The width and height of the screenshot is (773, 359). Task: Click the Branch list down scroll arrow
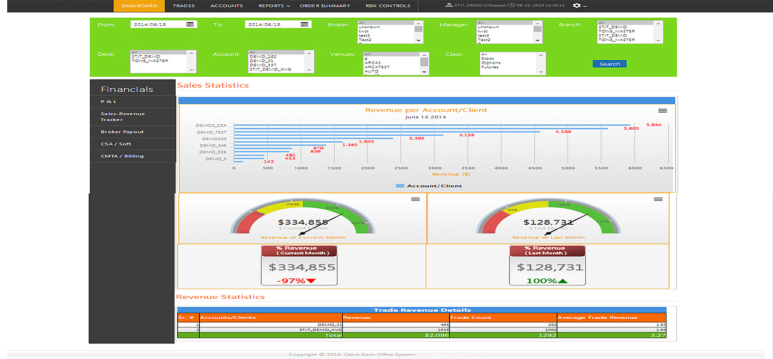pos(658,40)
